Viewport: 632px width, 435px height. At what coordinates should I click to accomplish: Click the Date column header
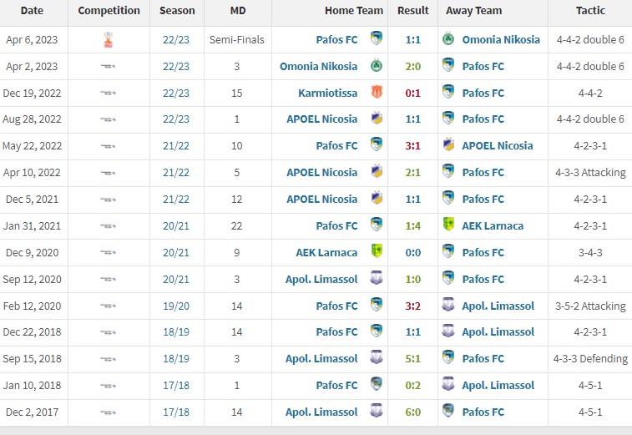pos(32,11)
